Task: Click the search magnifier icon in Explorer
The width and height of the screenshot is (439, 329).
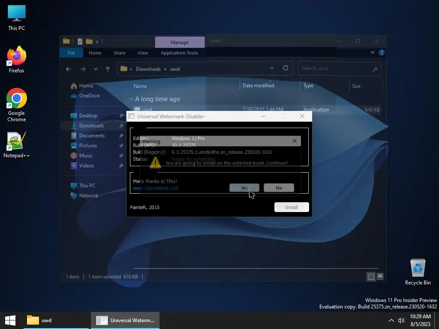Action: point(375,69)
